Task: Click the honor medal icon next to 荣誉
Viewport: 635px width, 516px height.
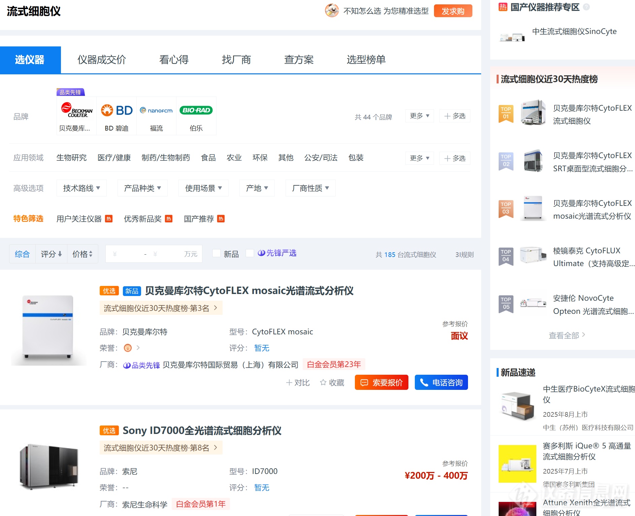Action: 128,348
